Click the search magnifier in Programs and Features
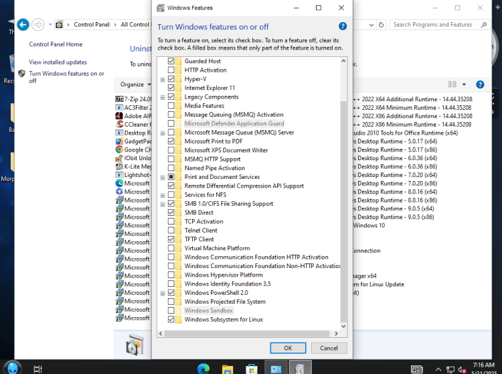Screen dimensions: 502x374 (x=484, y=25)
